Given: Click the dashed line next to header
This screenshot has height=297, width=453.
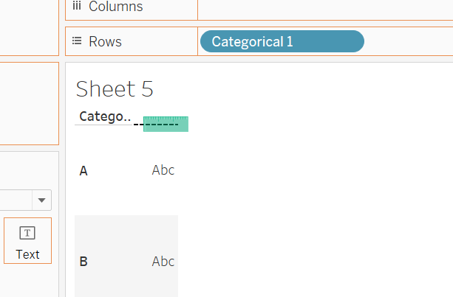Looking at the screenshot, I should tap(138, 124).
